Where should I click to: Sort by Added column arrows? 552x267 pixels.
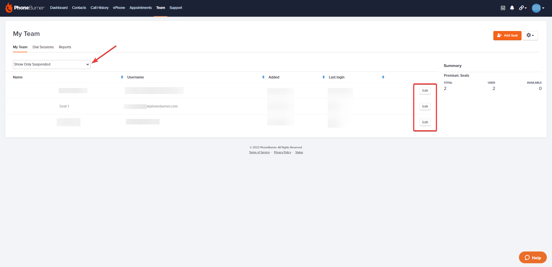323,77
